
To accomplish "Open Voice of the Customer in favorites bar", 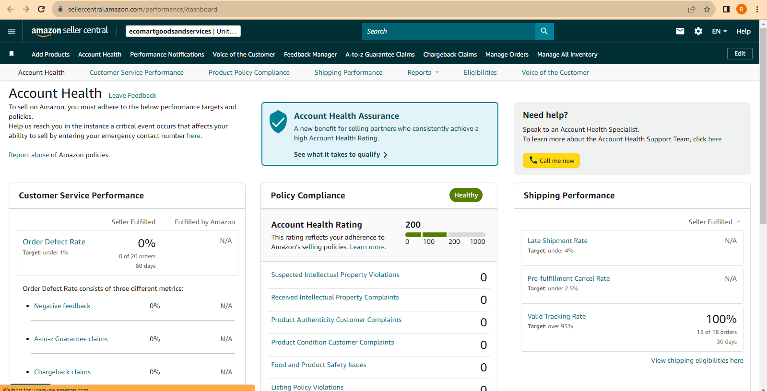I will point(244,54).
